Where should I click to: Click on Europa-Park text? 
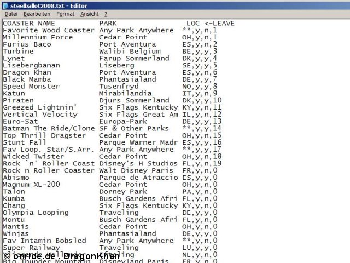(123, 122)
